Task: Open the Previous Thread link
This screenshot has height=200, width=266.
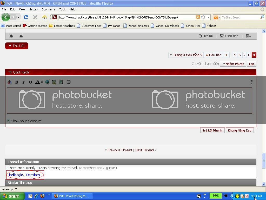Action: [x=119, y=150]
